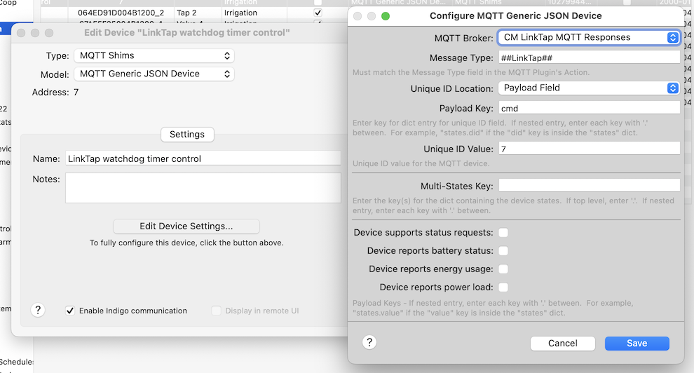Click the device Name field
Screen dimensions: 694x373
pyautogui.click(x=203, y=159)
